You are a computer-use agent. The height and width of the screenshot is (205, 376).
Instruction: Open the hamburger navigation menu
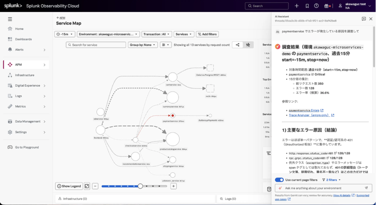10,19
